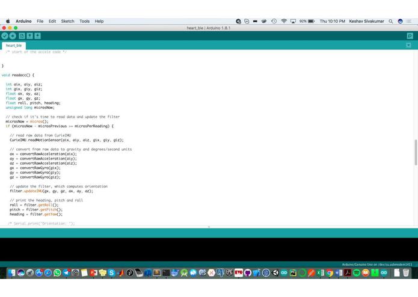Click the CurieIMU.readMotionSensor line
The image size is (418, 297).
[x=67, y=140]
